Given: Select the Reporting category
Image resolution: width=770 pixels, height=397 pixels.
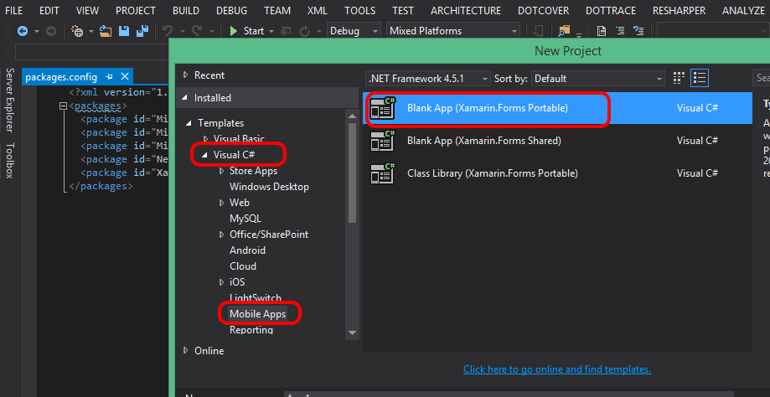Looking at the screenshot, I should (251, 330).
